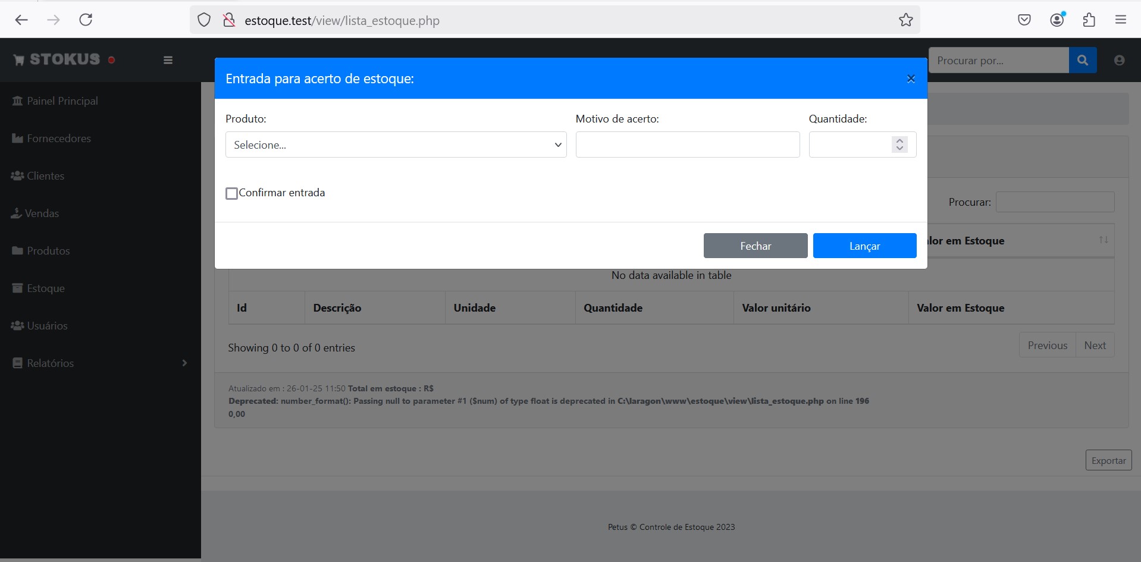The image size is (1141, 562).
Task: Open the browser extensions icon
Action: pos(1089,20)
